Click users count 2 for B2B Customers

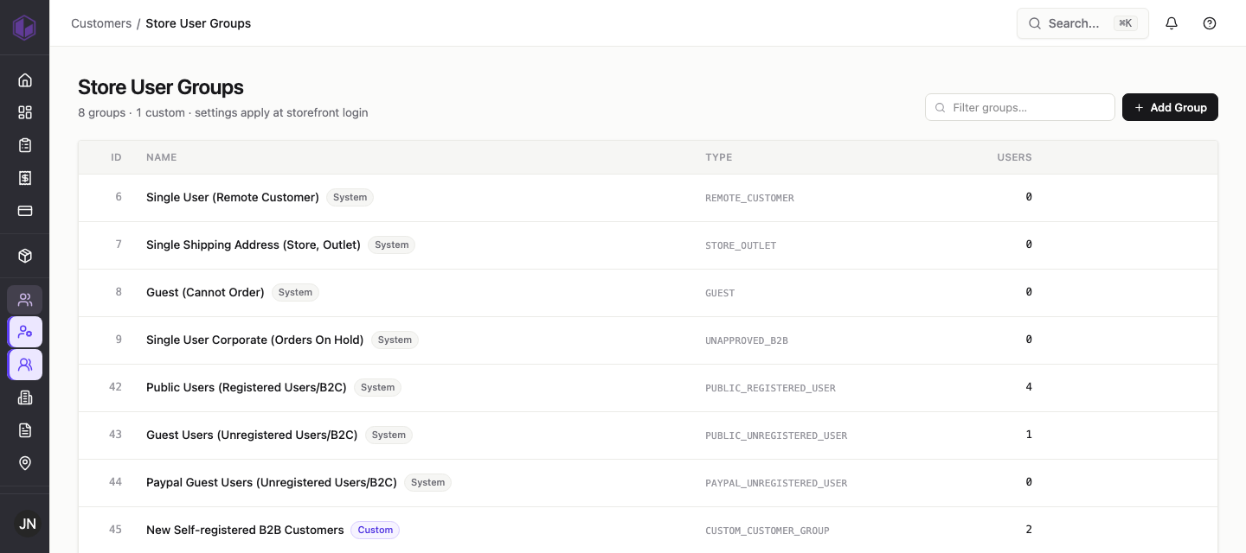pyautogui.click(x=1029, y=530)
